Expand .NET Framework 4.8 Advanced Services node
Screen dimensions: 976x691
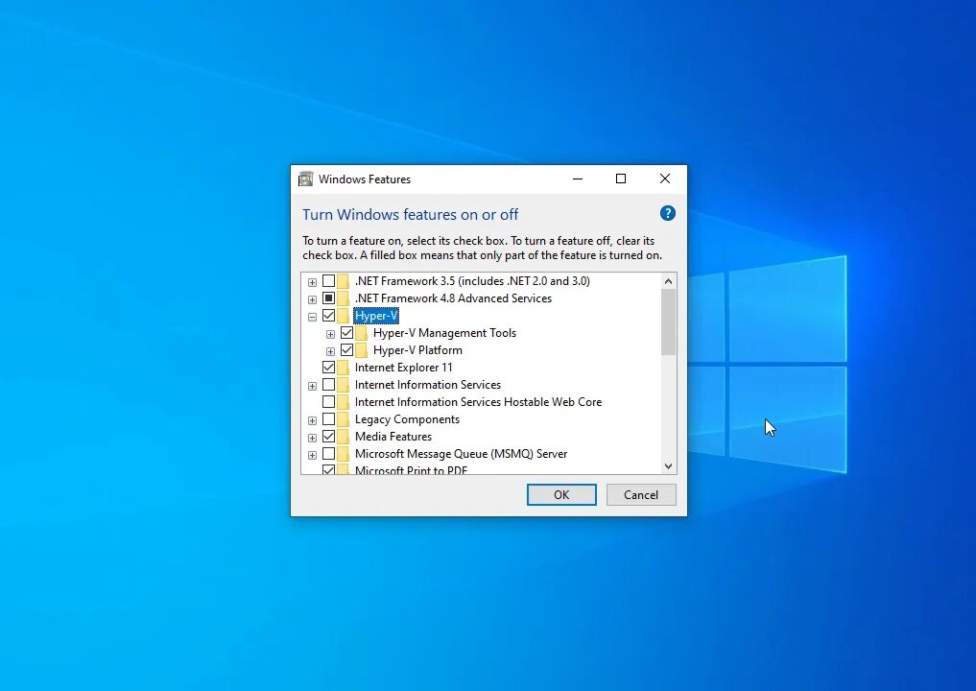tap(313, 299)
